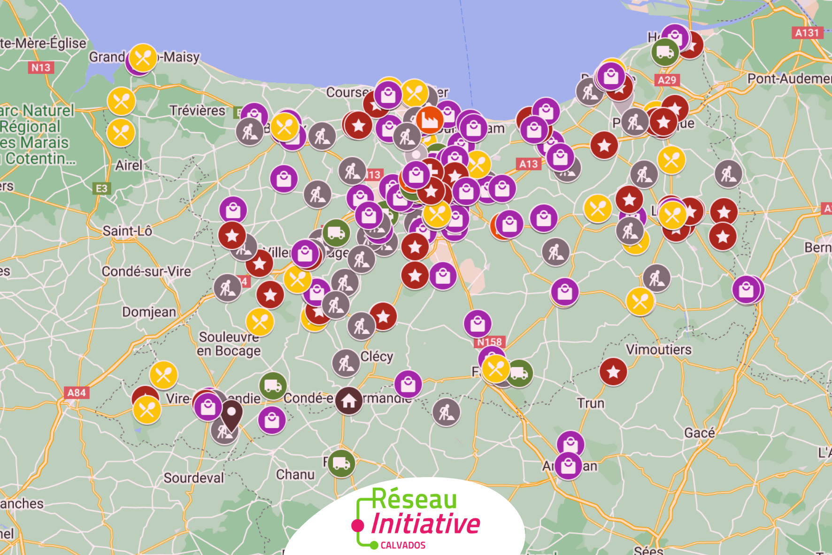The width and height of the screenshot is (832, 555).
Task: Select the yellow restaurant marker beside Parc Naturel label
Action: click(121, 101)
